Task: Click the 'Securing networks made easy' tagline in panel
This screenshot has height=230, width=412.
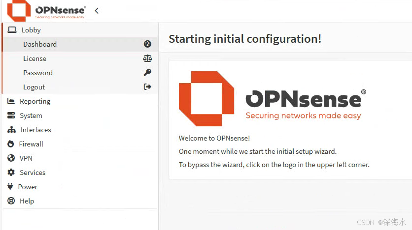Action: click(303, 116)
